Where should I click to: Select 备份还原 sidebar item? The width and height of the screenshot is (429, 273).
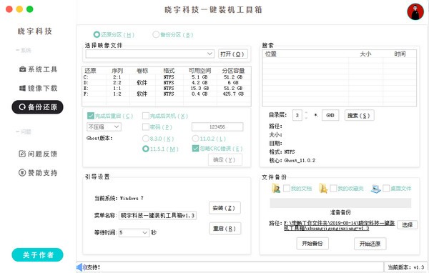pos(37,107)
